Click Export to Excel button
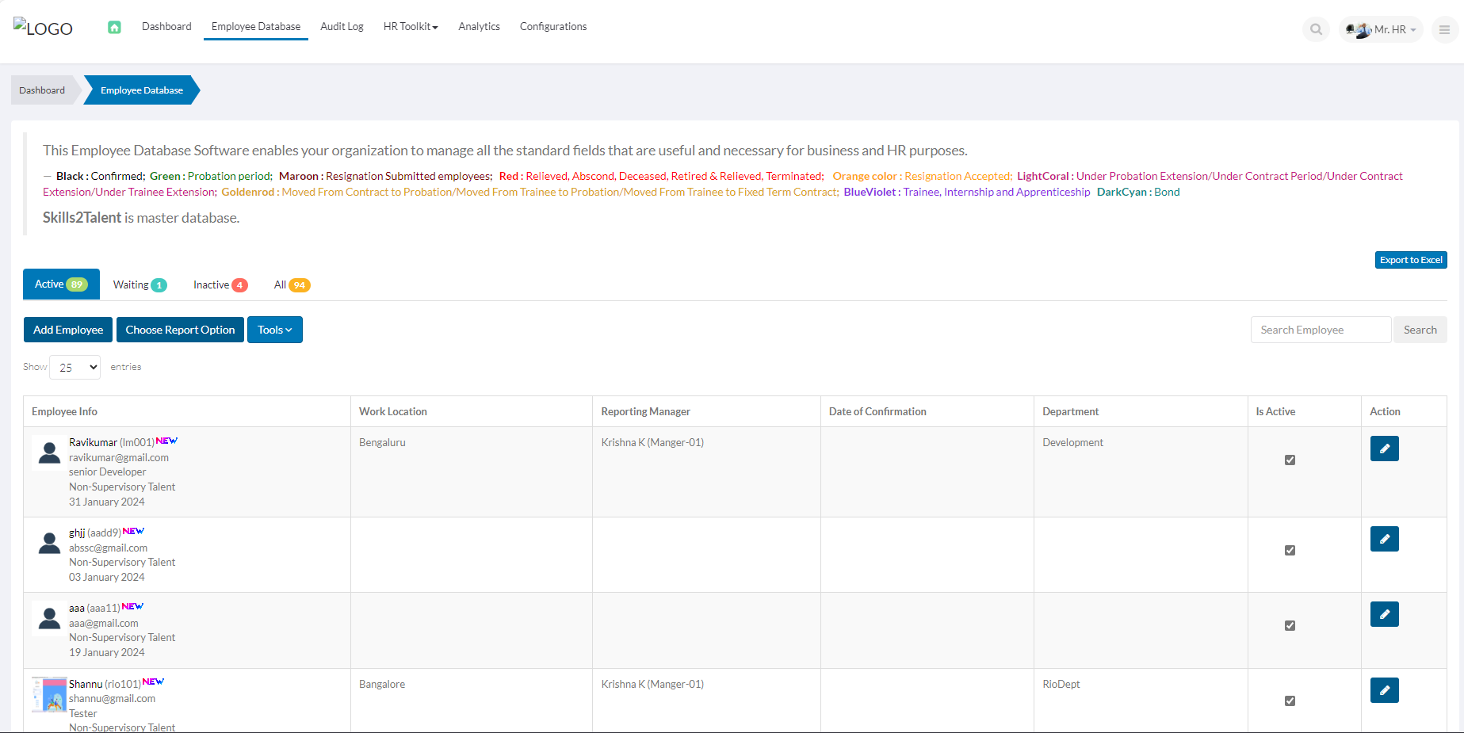The width and height of the screenshot is (1464, 733). pyautogui.click(x=1411, y=260)
